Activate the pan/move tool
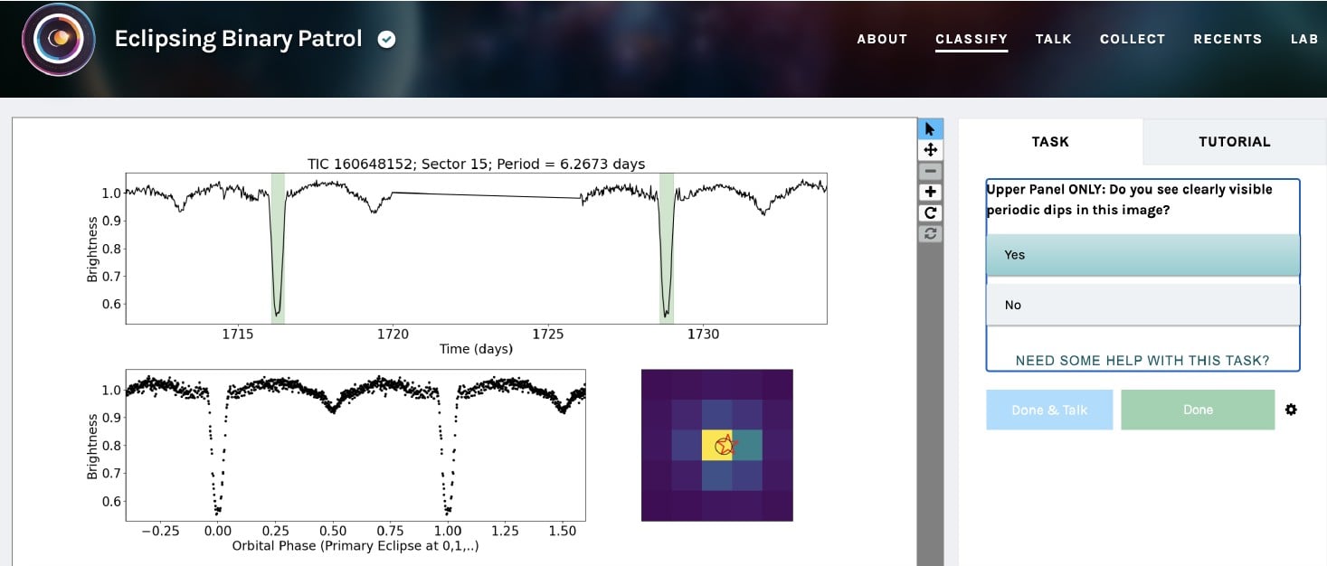The width and height of the screenshot is (1327, 566). click(930, 149)
